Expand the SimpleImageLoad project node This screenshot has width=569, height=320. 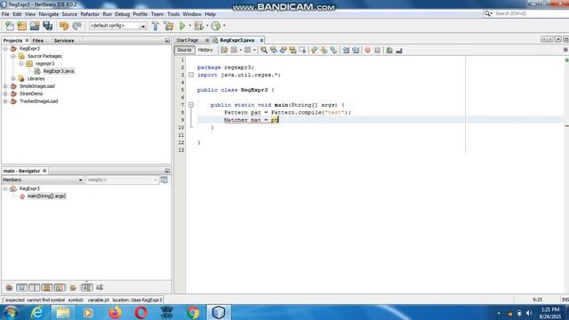tap(5, 86)
